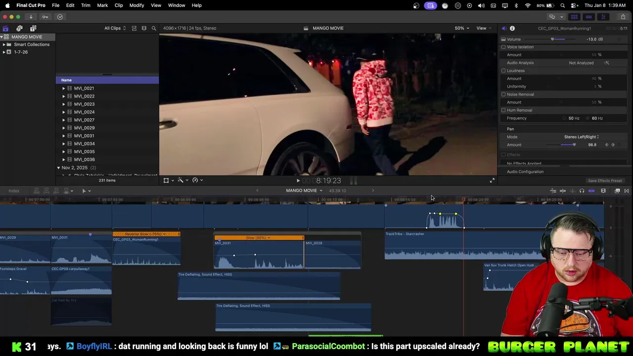This screenshot has height=356, width=633.
Task: Enable the Hum Removal checkbox
Action: click(503, 110)
